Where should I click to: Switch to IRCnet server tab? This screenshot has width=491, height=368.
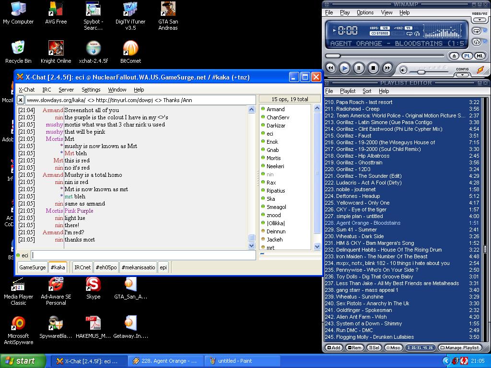[82, 267]
